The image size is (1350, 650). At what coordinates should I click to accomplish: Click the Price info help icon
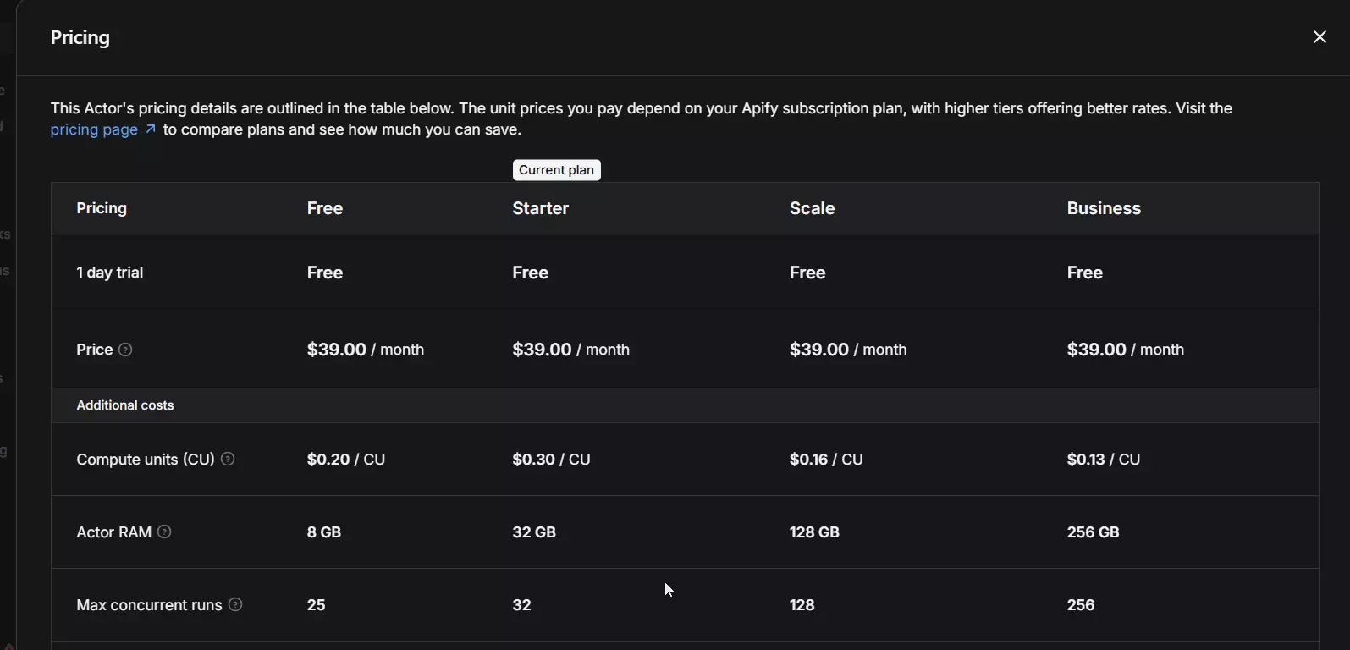tap(125, 350)
